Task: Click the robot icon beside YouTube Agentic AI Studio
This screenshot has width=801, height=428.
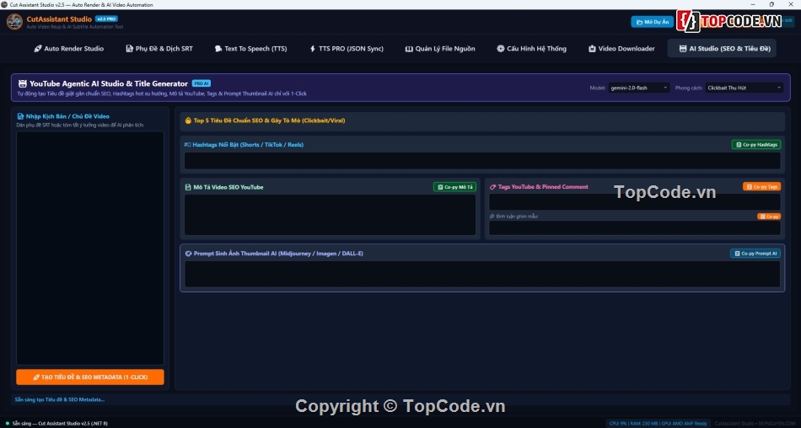Action: tap(23, 83)
